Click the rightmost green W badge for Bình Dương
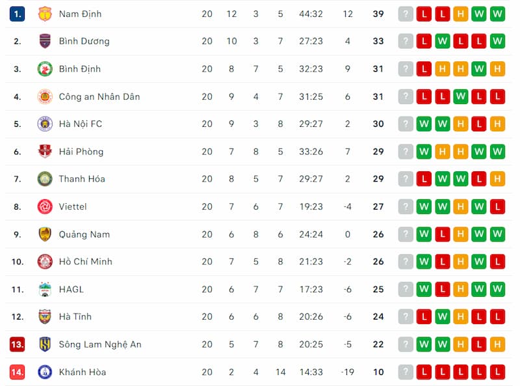Screen dimensions: 520x386 (498, 41)
